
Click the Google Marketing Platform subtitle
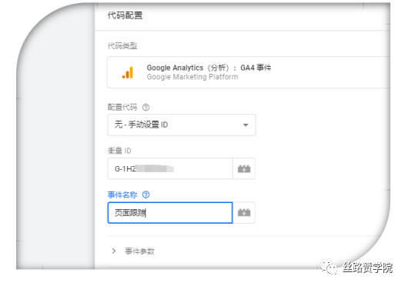click(192, 77)
